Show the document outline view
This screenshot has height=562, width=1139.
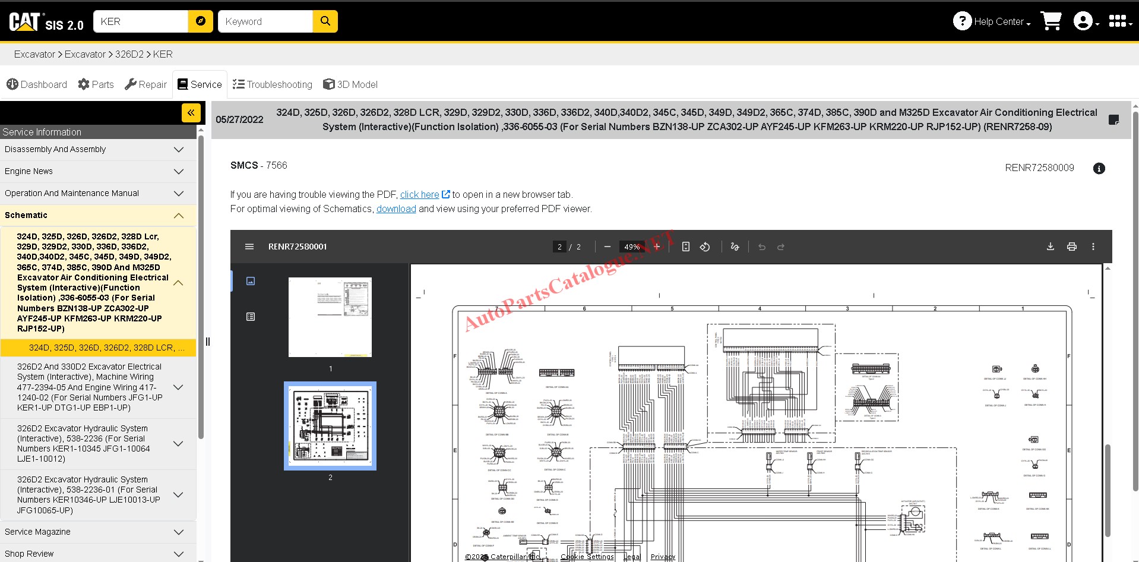[x=251, y=317]
